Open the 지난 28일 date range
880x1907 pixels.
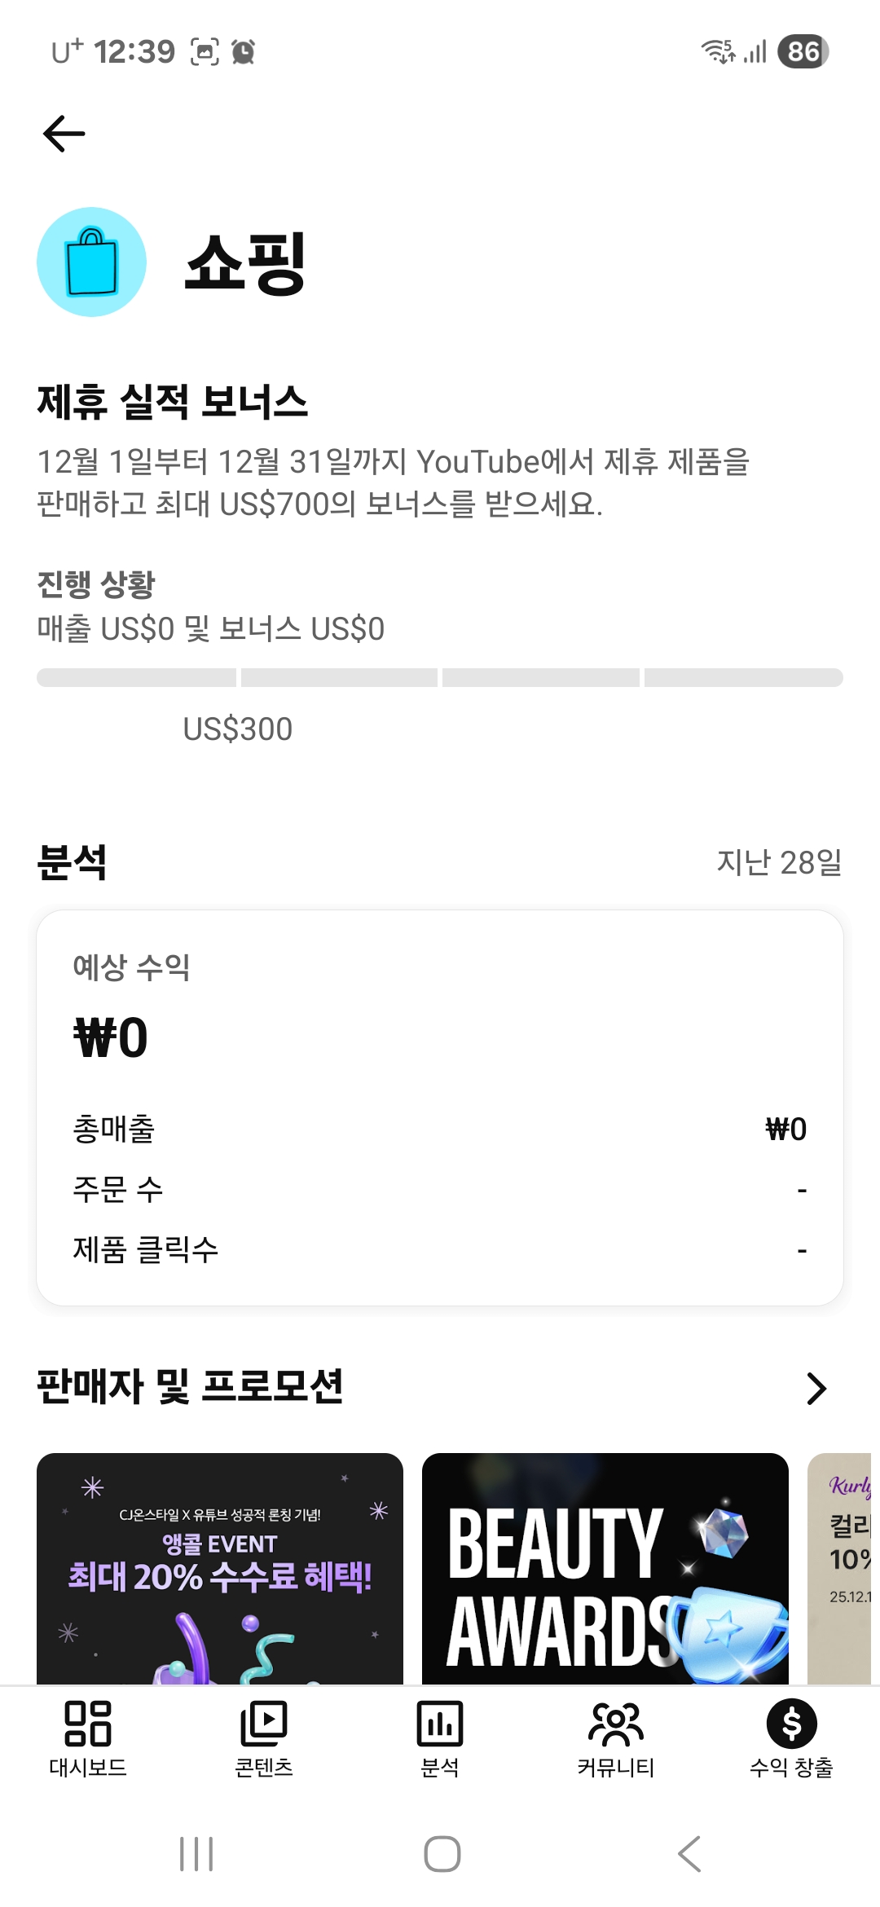click(x=779, y=862)
